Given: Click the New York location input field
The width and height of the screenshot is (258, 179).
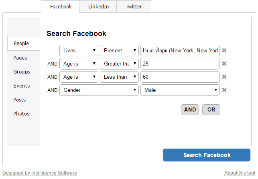Looking at the screenshot, I should pos(180,50).
